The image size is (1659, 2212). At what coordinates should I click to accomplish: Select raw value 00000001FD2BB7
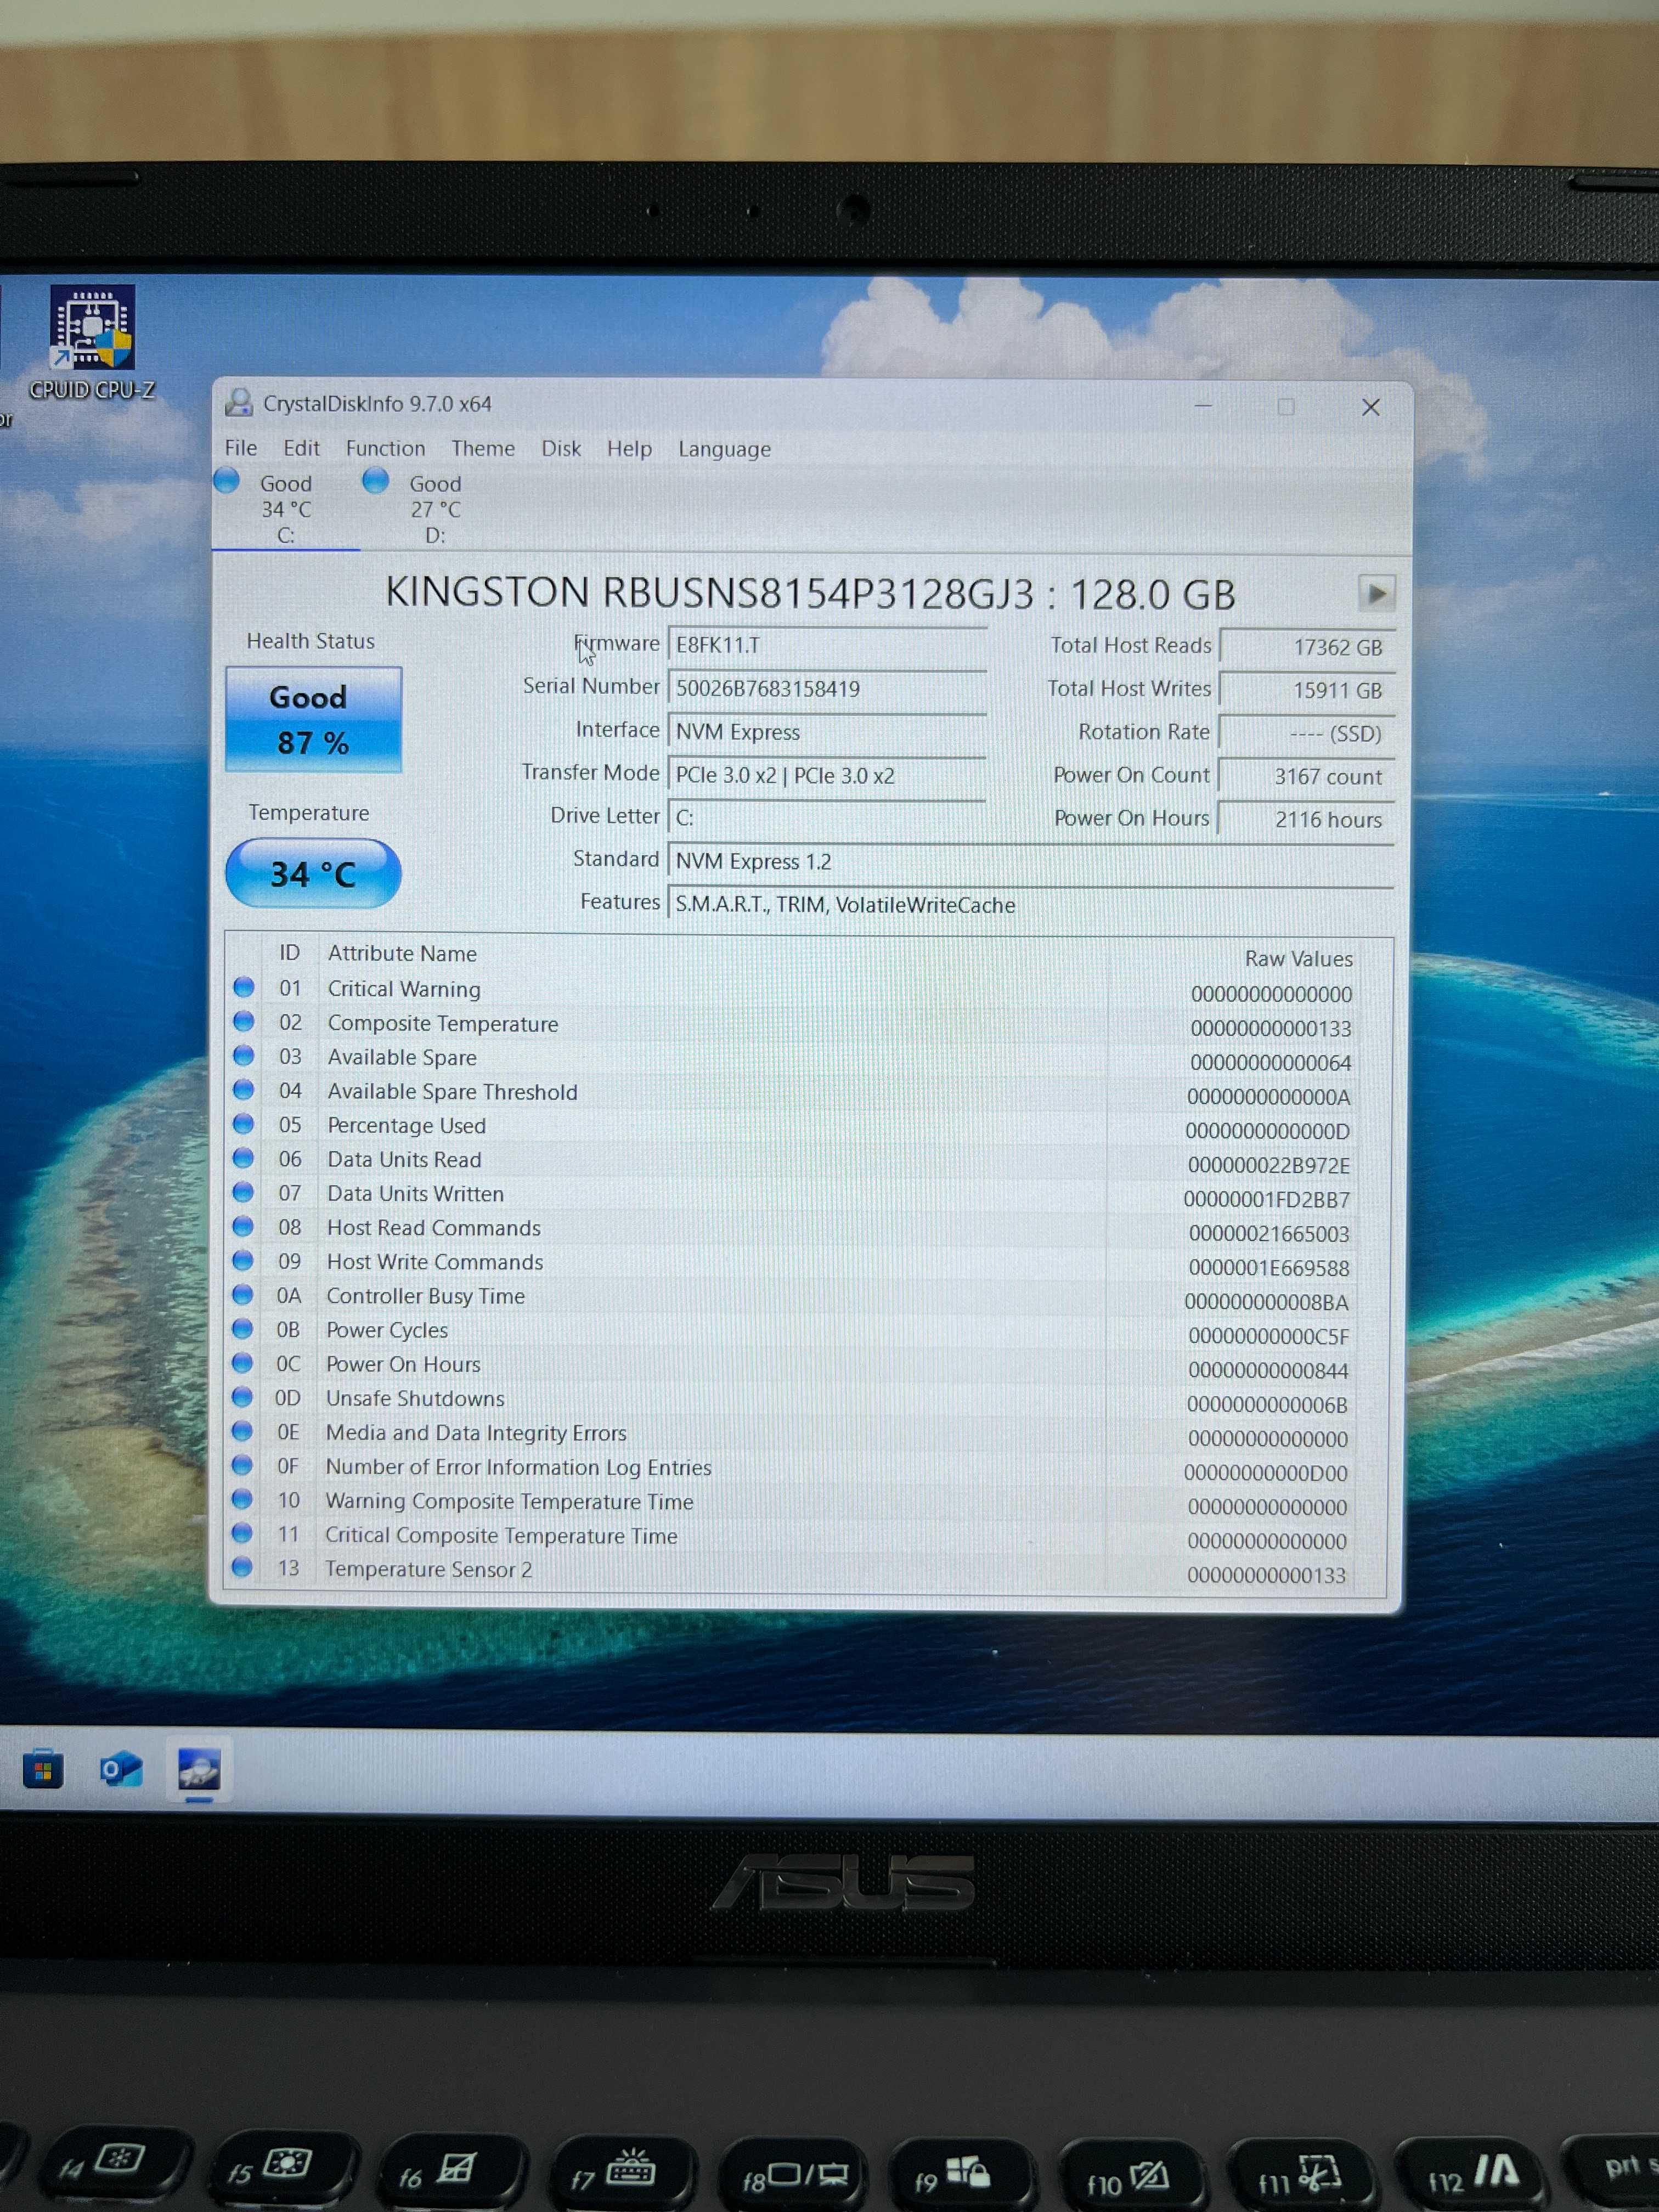[x=1266, y=1199]
